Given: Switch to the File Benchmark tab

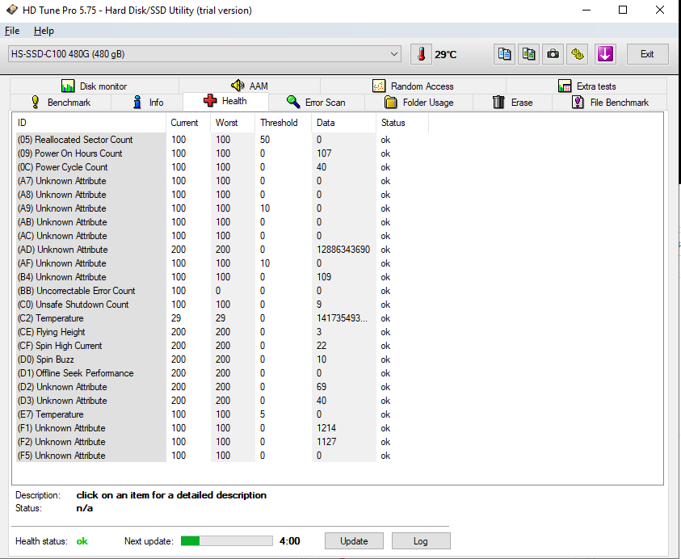Looking at the screenshot, I should 610,103.
